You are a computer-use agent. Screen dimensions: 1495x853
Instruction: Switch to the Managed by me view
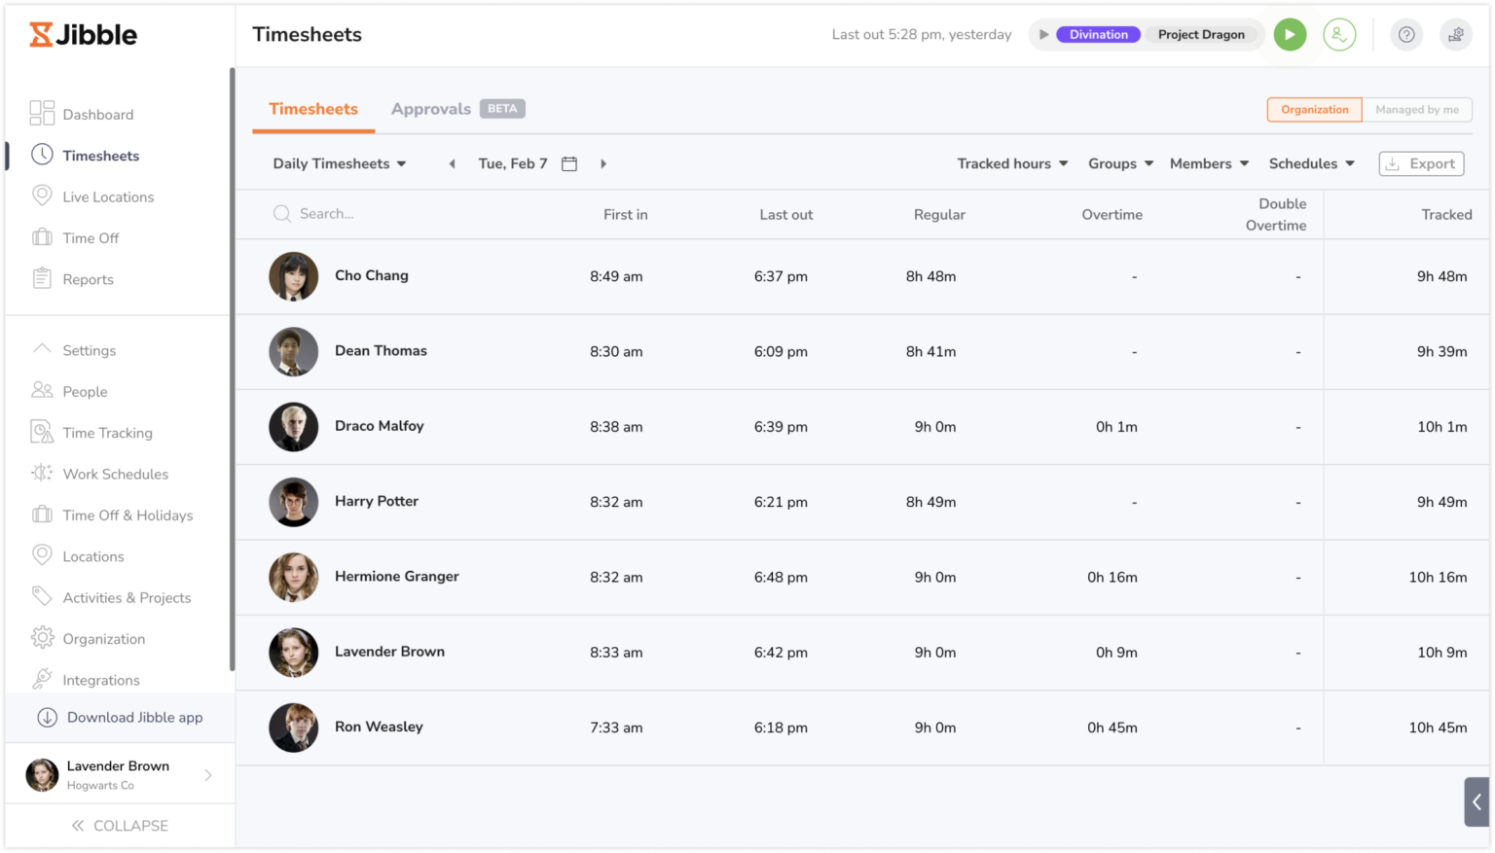click(x=1416, y=109)
